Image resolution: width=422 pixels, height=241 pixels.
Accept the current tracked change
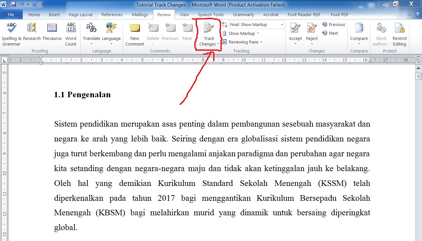[295, 29]
